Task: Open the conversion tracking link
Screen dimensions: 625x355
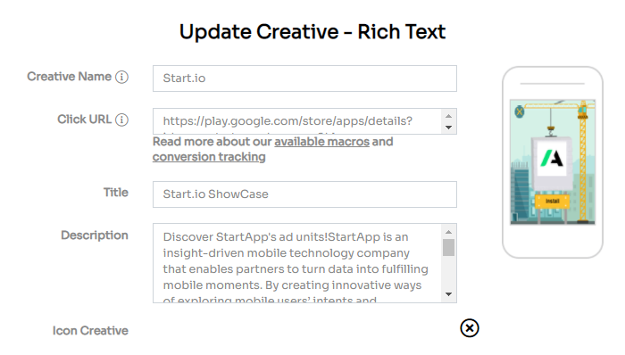Action: pos(209,157)
